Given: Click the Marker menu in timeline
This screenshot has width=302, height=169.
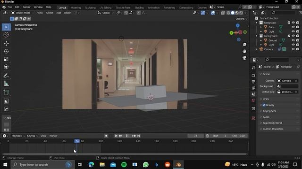Looking at the screenshot, I should click(53, 136).
